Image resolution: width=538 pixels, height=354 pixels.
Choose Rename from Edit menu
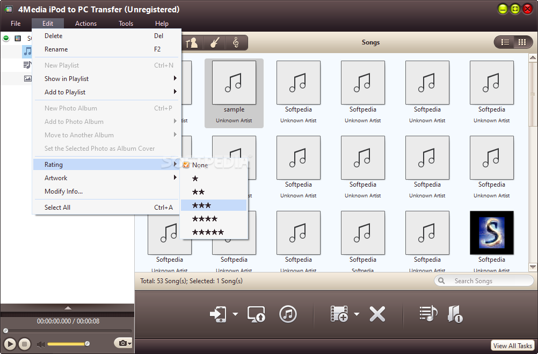point(106,49)
